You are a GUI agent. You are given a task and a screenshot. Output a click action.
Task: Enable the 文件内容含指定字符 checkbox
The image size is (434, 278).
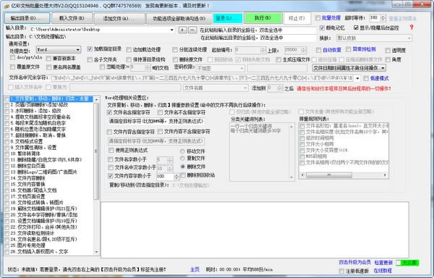point(109,132)
